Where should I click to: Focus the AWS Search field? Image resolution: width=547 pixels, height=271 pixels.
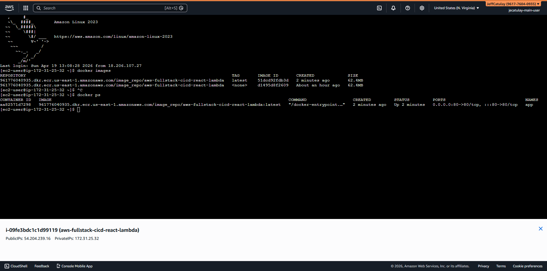point(110,8)
